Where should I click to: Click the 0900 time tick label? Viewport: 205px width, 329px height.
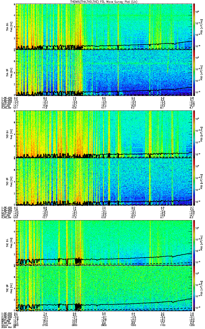pyautogui.click(x=104, y=325)
